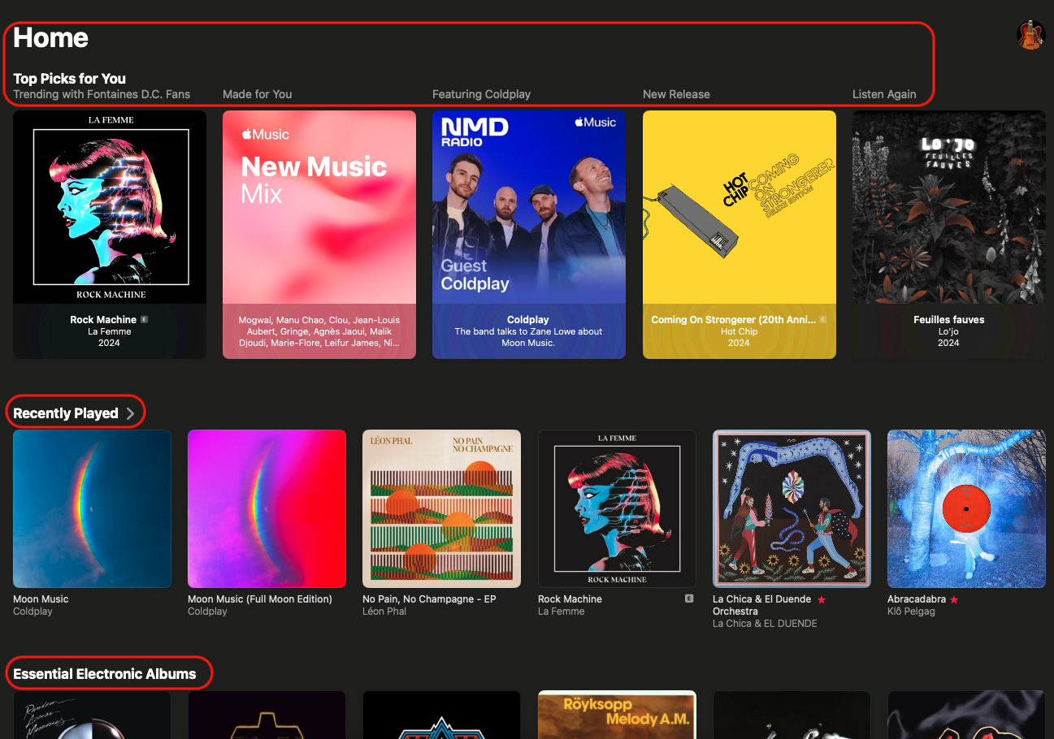Open the Rock Machine cover in Recently Played
The width and height of the screenshot is (1054, 739).
tap(617, 508)
